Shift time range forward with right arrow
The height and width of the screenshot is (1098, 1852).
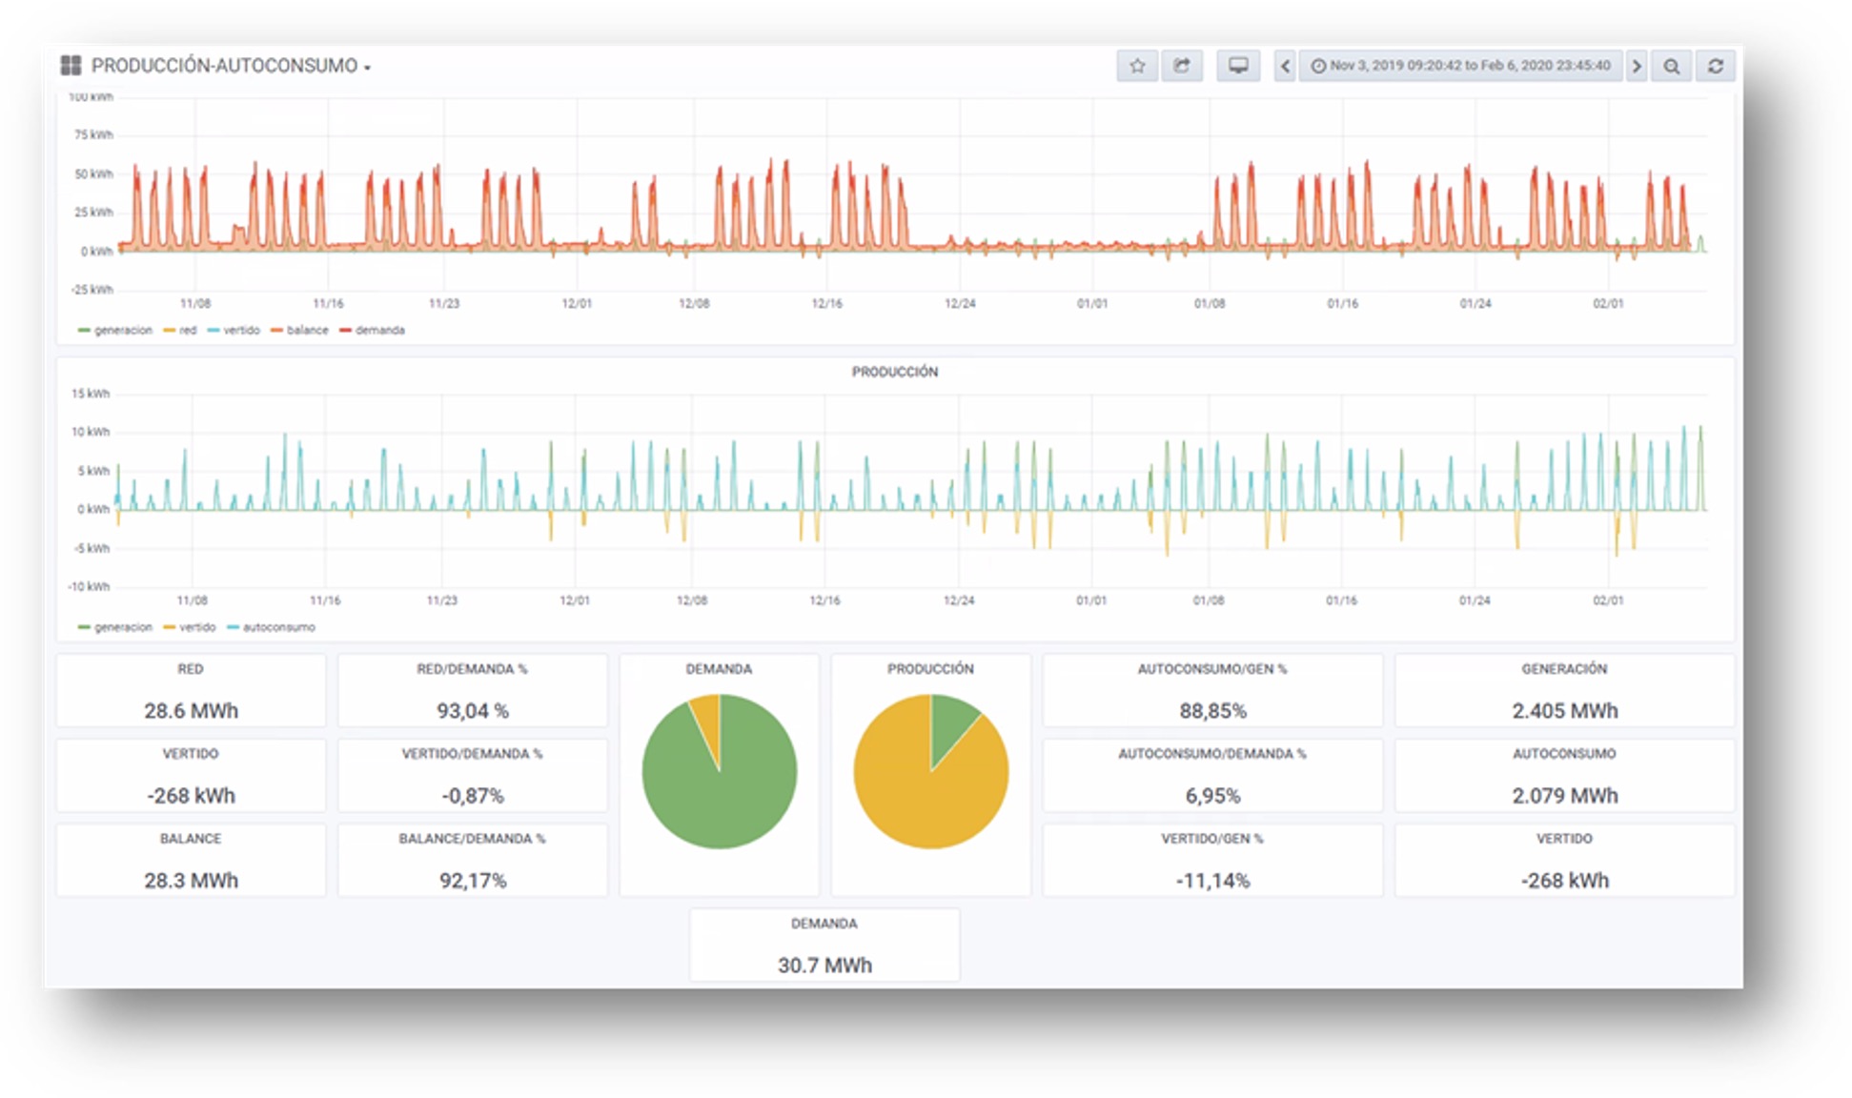(1637, 66)
